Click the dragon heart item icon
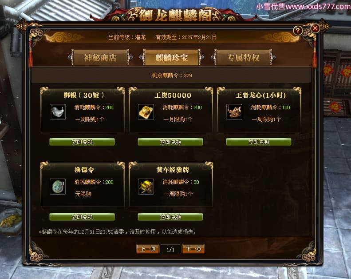 234,112
